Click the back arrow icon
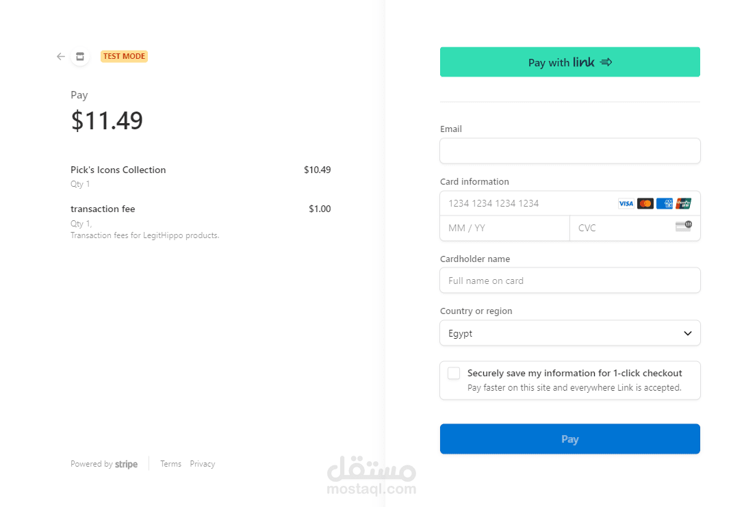Screen dimensions: 744x507 click(x=61, y=57)
